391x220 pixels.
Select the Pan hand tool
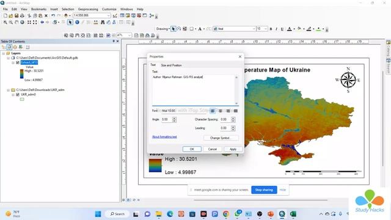click(x=16, y=22)
